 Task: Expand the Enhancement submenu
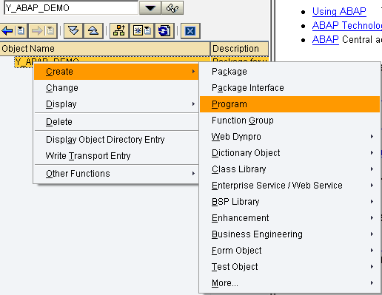point(289,218)
